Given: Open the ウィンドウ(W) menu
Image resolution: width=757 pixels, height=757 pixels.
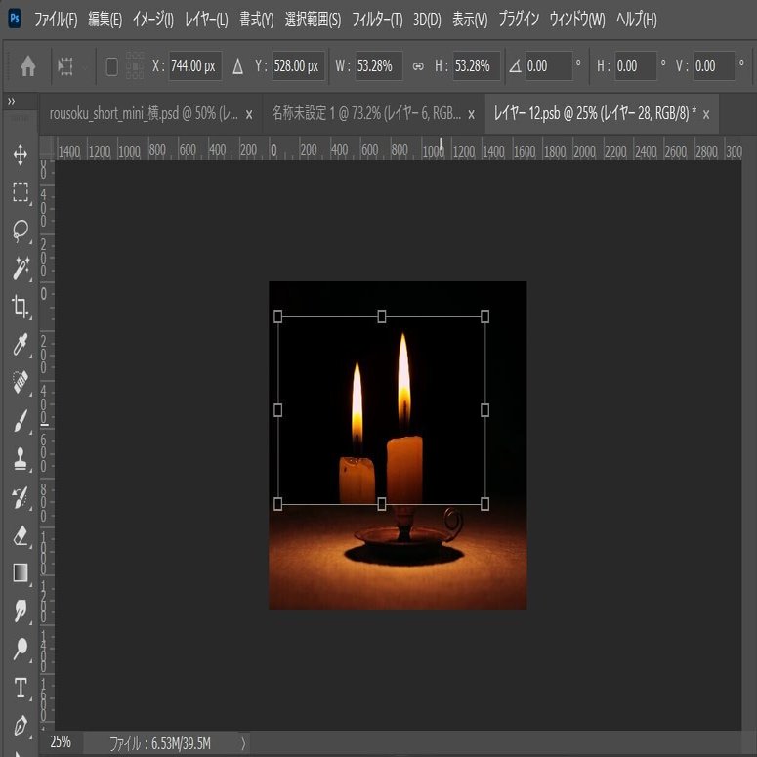Looking at the screenshot, I should point(577,20).
